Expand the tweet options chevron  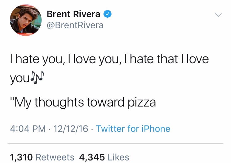(x=218, y=15)
